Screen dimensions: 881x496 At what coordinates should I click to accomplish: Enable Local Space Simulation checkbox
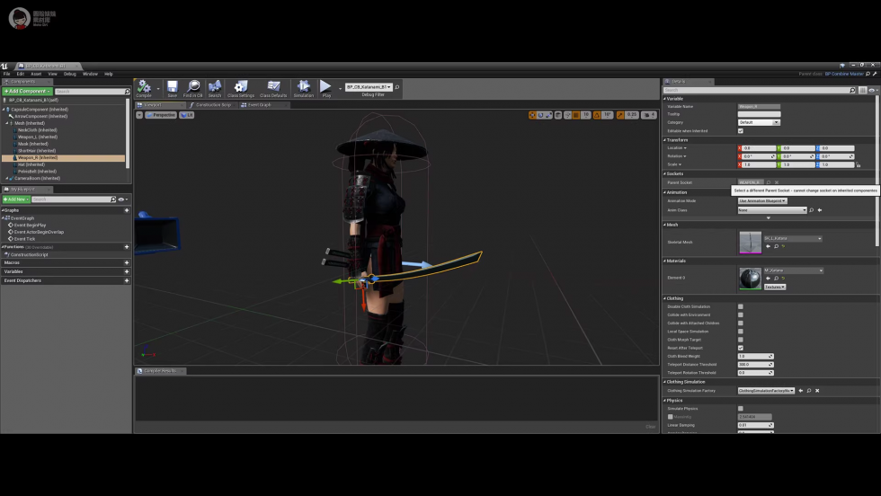pos(741,332)
